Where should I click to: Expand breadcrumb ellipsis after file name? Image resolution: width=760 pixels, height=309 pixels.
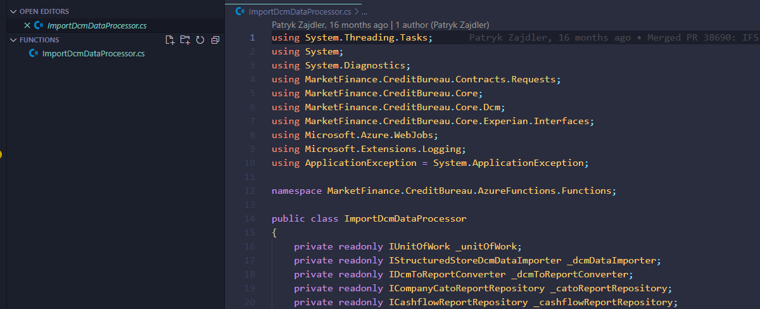click(x=364, y=11)
